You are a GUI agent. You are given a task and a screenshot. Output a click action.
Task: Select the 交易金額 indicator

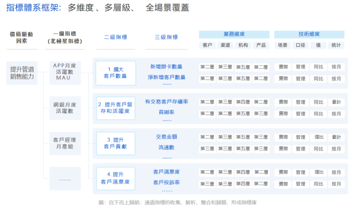pyautogui.click(x=166, y=137)
